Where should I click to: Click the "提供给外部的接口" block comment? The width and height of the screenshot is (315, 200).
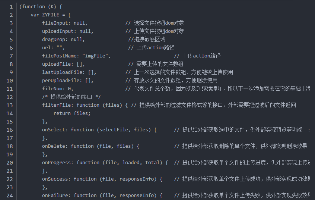[71, 97]
